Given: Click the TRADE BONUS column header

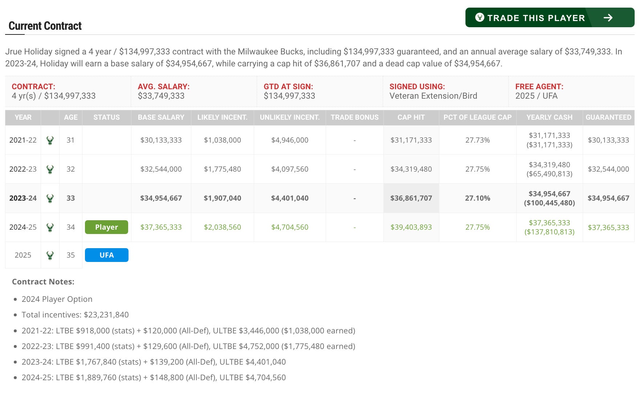Looking at the screenshot, I should [354, 118].
